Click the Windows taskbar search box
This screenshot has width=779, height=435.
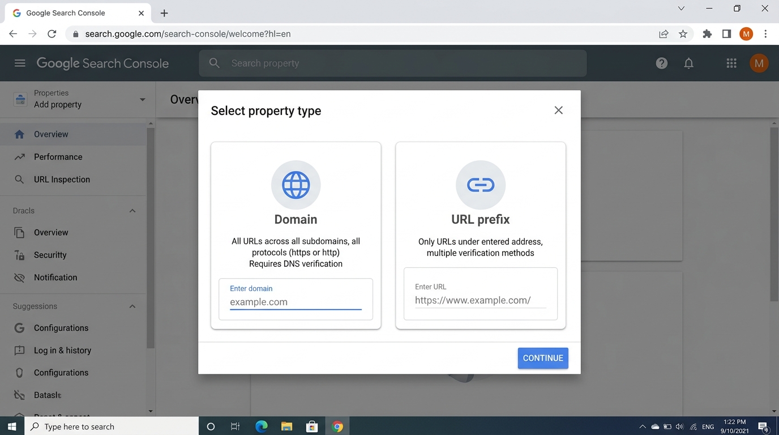pos(112,427)
